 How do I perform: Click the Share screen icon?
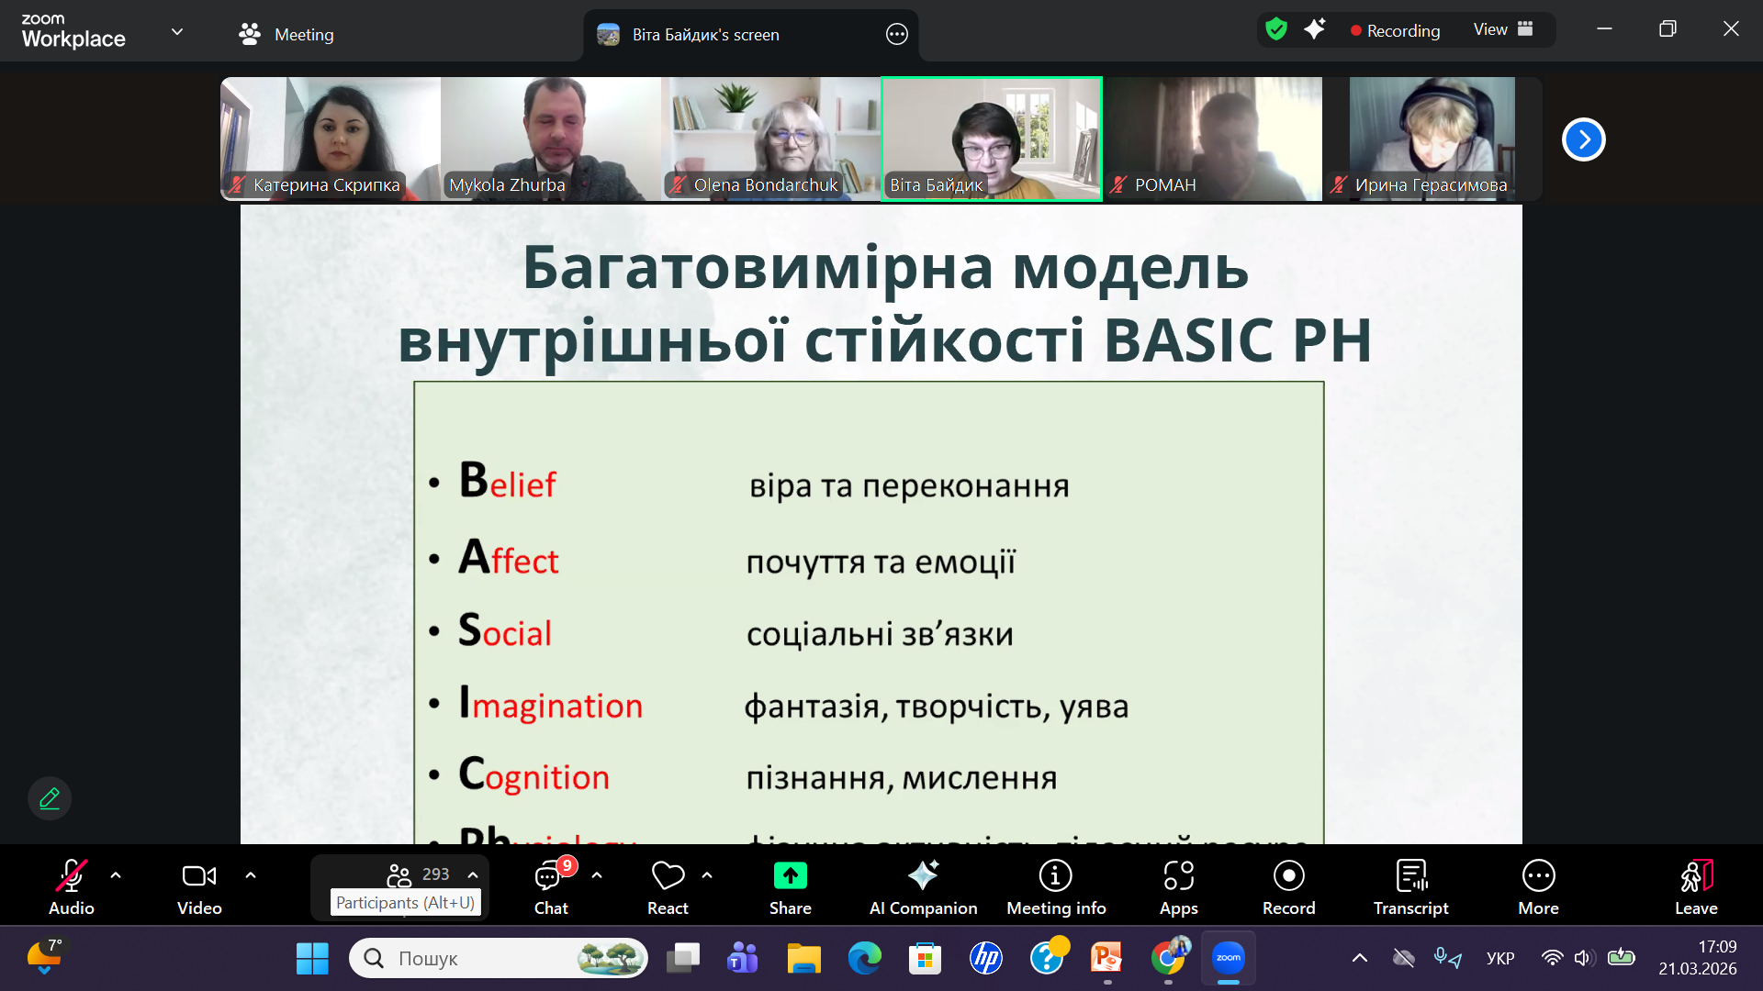point(790,876)
